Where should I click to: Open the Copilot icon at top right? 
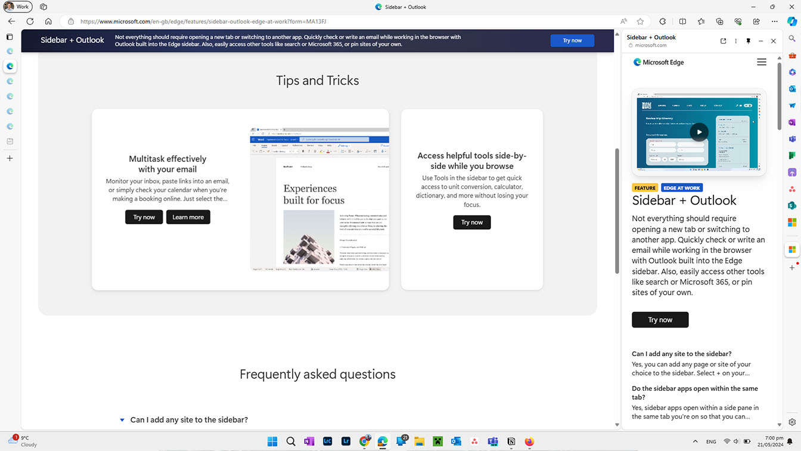click(x=792, y=21)
